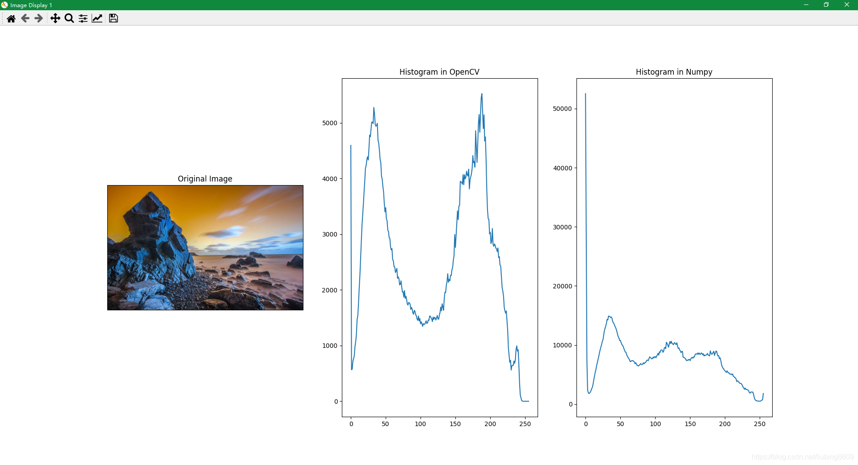Navigate forward to the next plot view
The image size is (858, 465).
point(38,18)
